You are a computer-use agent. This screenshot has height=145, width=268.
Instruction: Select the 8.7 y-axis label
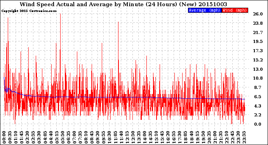258,87
